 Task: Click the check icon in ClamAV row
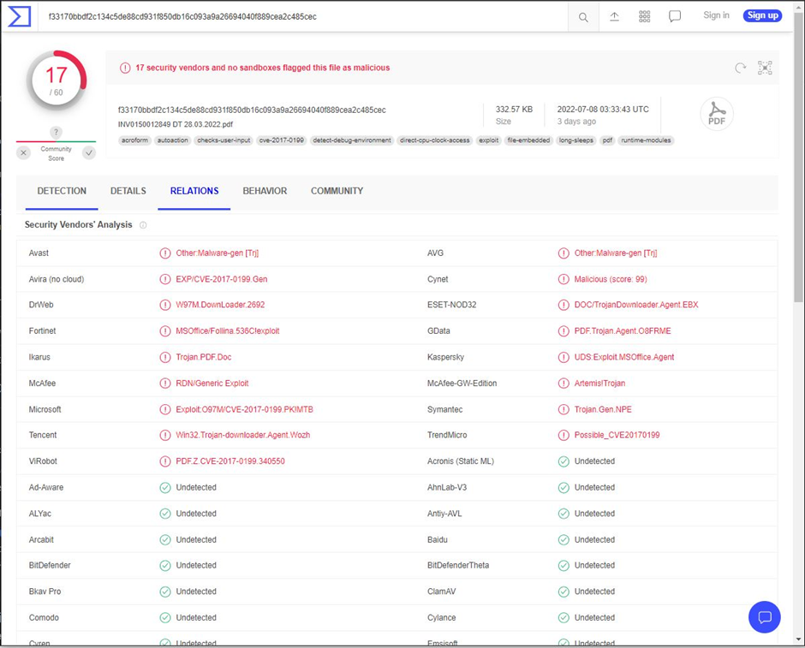pos(563,592)
